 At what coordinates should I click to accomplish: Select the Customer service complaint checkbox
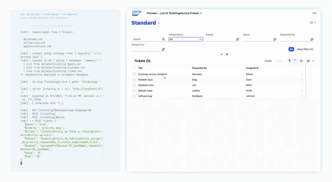coord(134,74)
